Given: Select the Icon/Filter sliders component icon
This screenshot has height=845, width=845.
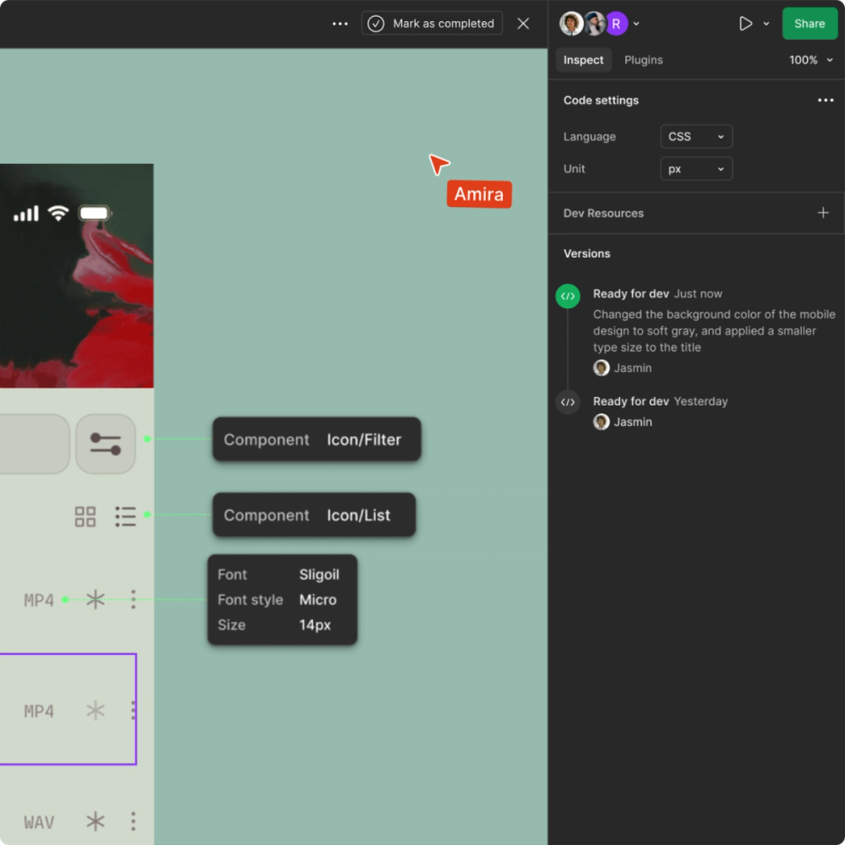Looking at the screenshot, I should click(105, 443).
